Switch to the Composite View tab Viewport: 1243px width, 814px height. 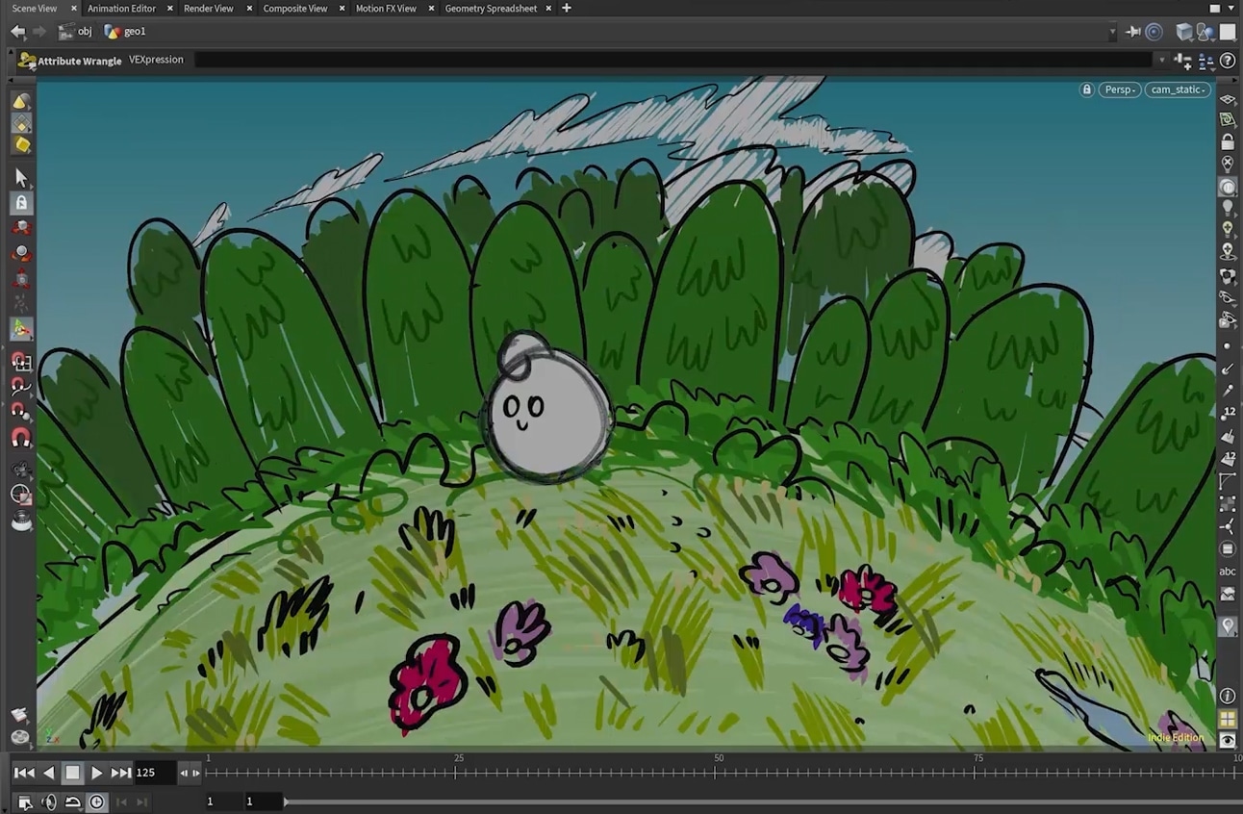(295, 9)
